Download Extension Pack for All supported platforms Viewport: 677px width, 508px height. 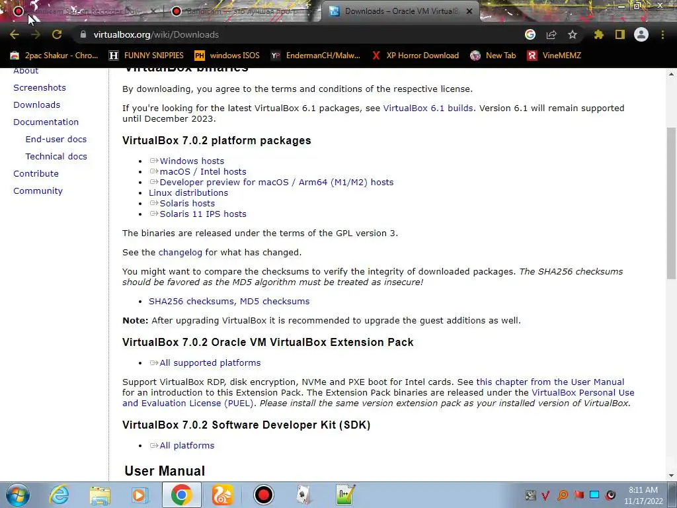click(210, 363)
